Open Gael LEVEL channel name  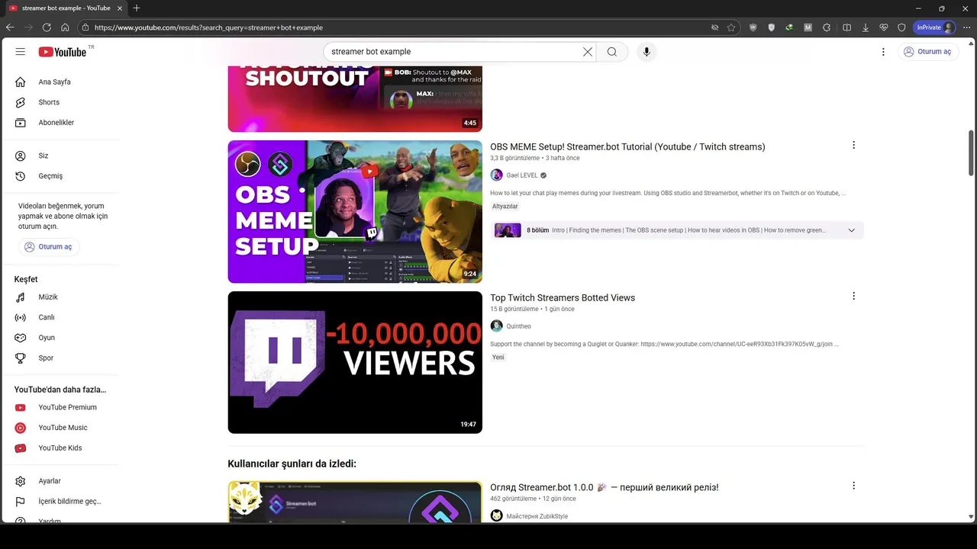point(521,175)
